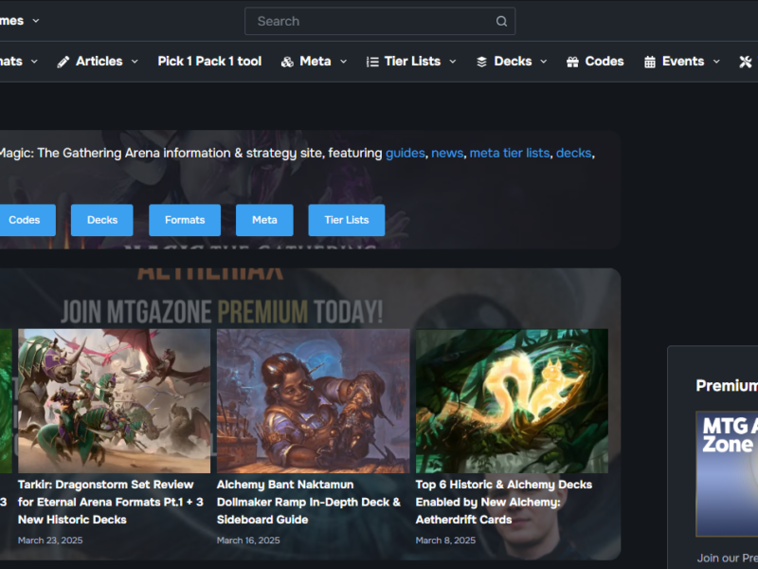Viewport: 758px width, 569px height.
Task: Click the calendar icon beside Events
Action: pos(650,62)
